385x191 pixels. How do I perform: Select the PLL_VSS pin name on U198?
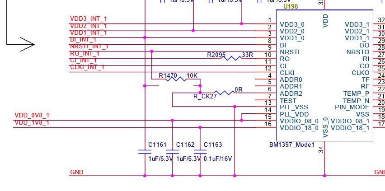click(294, 107)
